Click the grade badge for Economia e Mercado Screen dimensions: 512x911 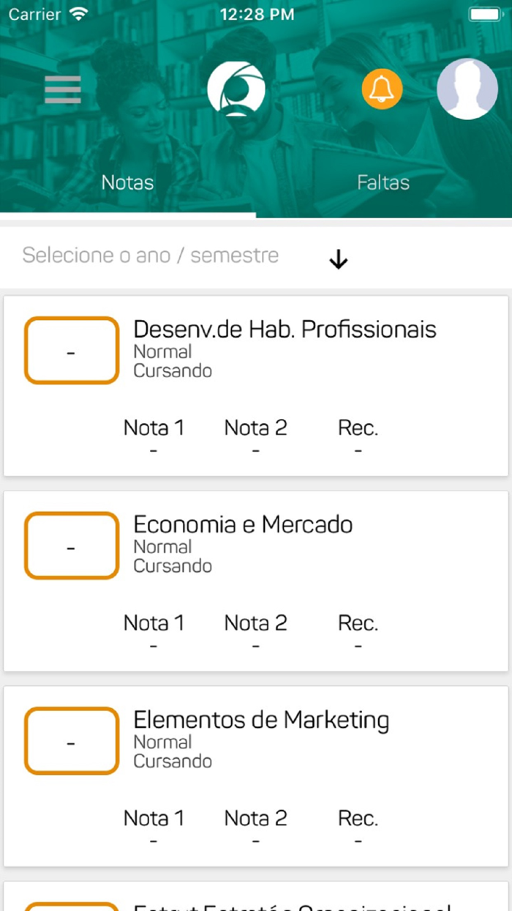pos(71,545)
